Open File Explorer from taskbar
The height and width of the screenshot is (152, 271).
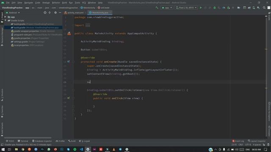pos(16,149)
